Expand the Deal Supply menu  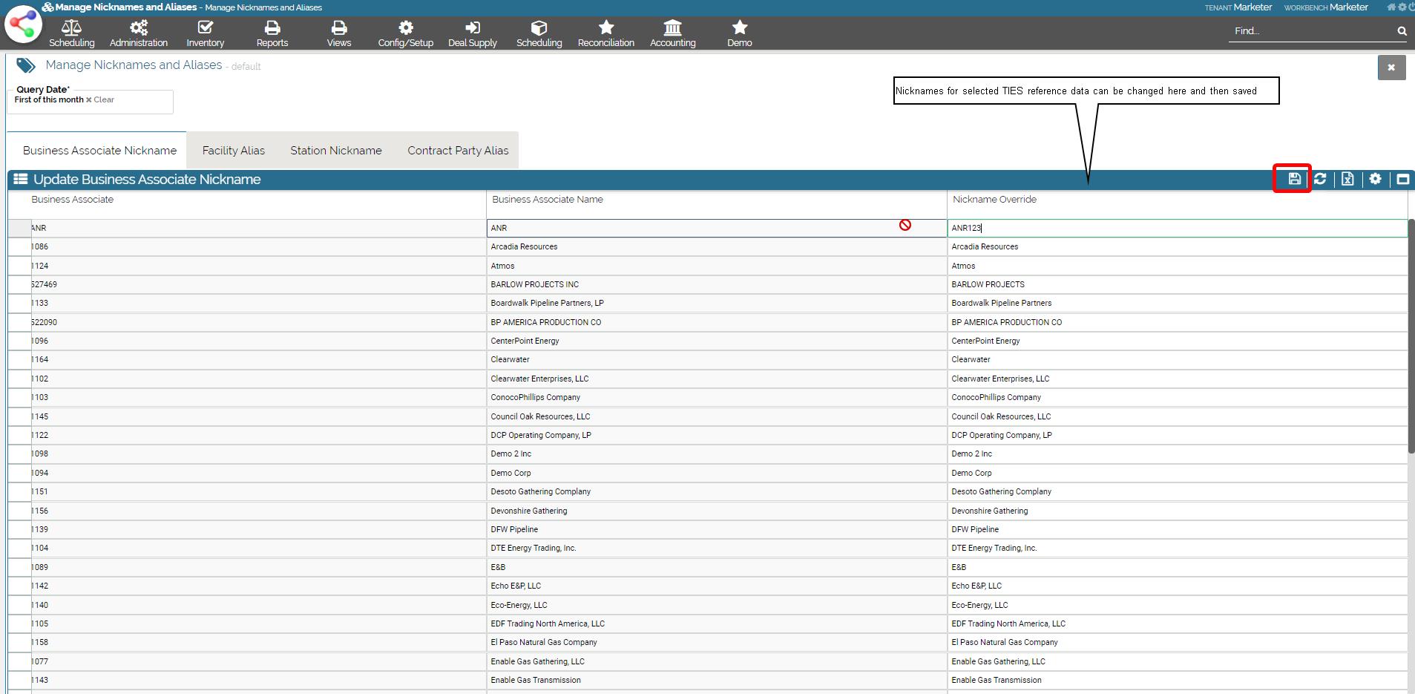click(472, 33)
